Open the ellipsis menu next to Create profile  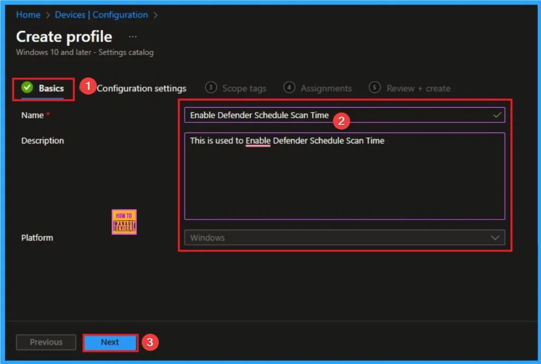[132, 36]
